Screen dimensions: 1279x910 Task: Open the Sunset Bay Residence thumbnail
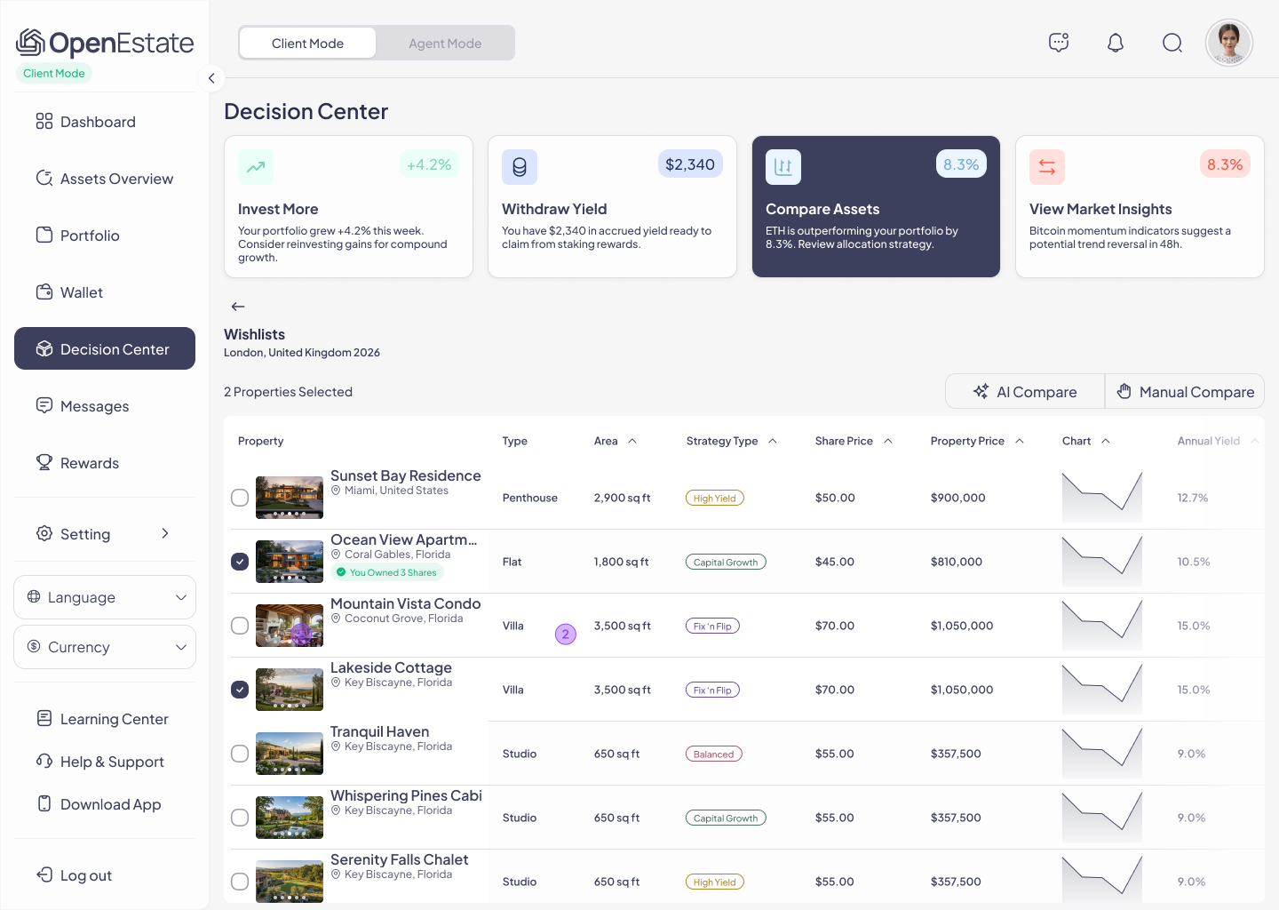[290, 498]
